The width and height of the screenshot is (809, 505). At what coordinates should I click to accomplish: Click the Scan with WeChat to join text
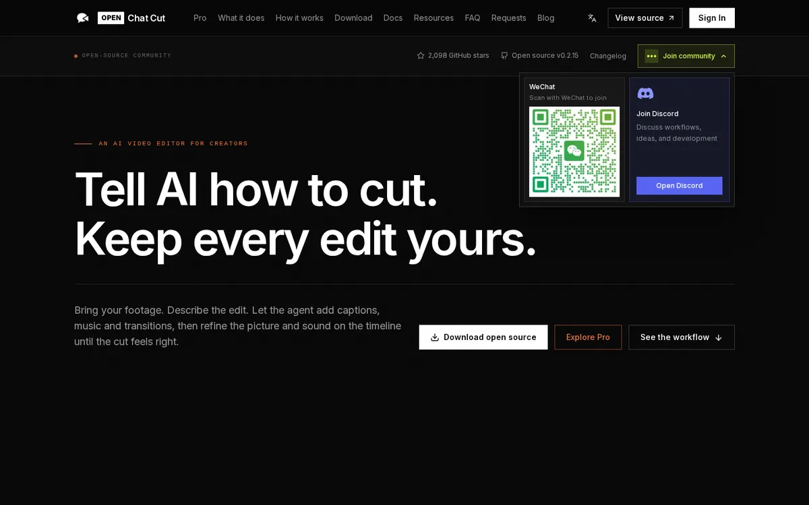pos(568,98)
